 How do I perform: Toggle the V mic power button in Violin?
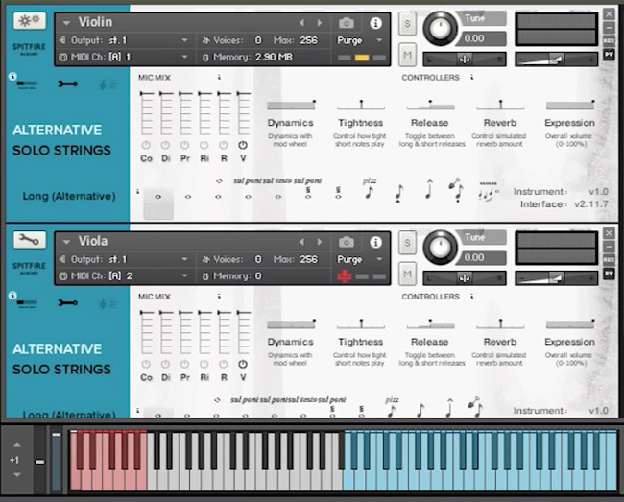point(243,146)
